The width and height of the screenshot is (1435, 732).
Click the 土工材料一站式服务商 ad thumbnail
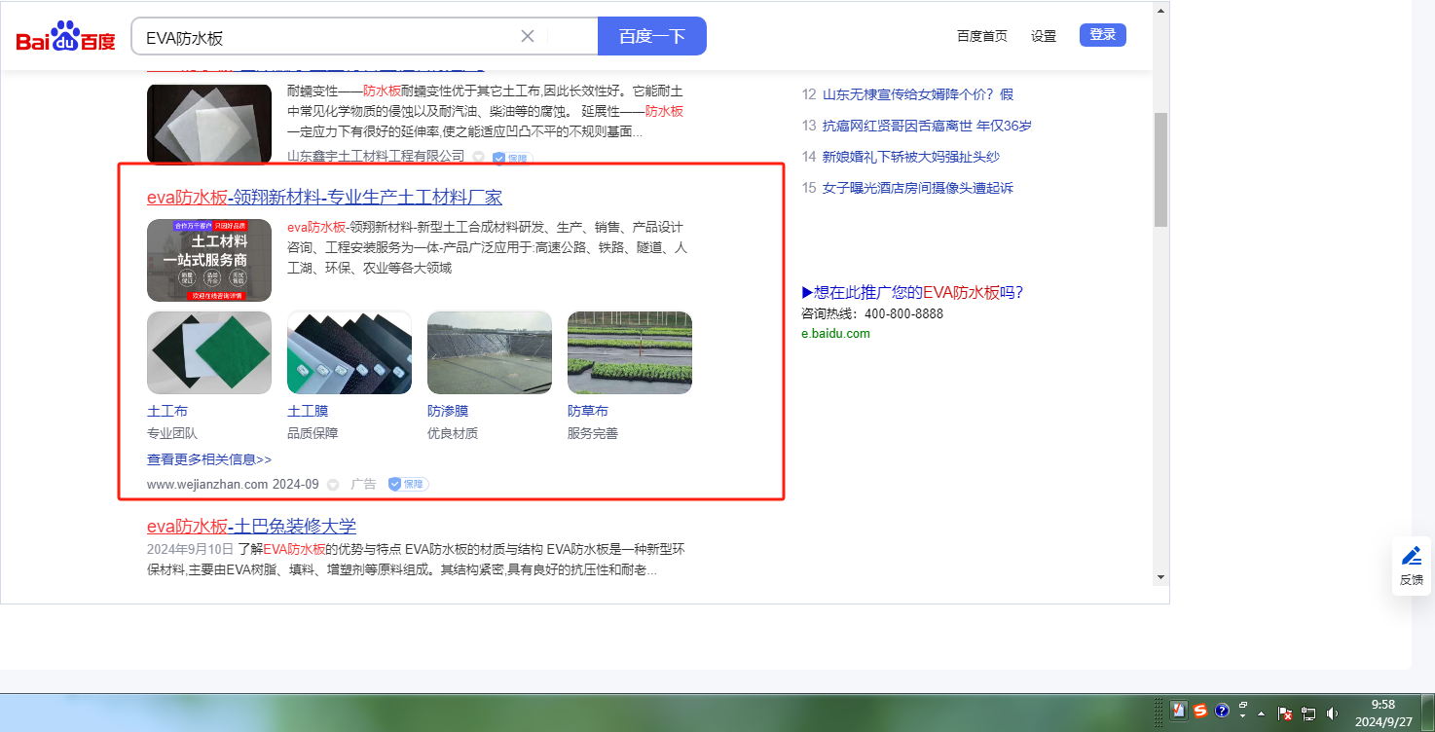click(209, 260)
